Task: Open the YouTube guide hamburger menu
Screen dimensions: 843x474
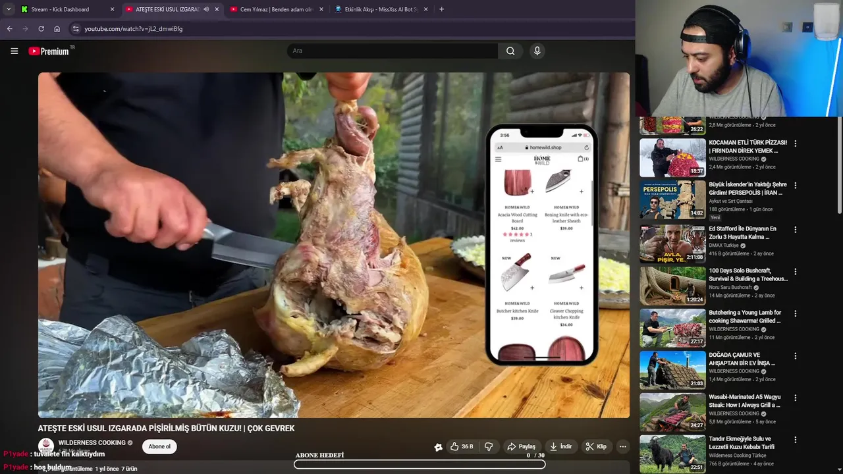Action: tap(14, 51)
